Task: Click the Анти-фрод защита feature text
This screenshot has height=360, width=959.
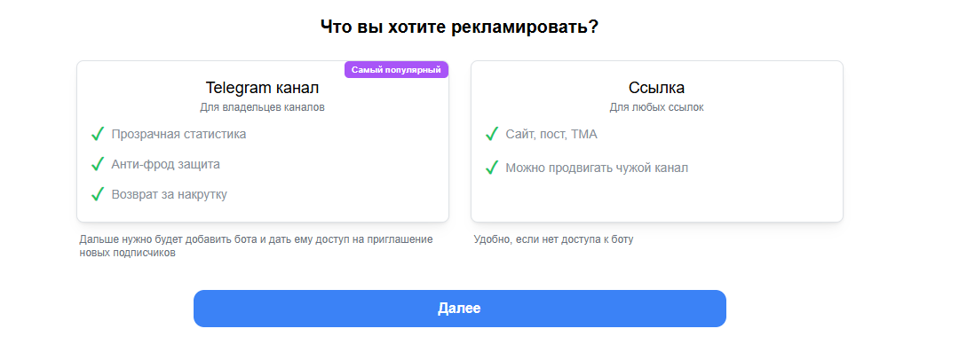Action: [x=165, y=164]
